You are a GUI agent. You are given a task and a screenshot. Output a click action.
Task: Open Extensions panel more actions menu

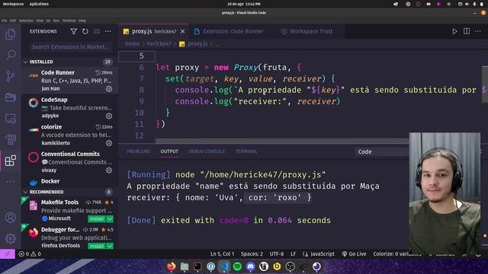point(108,31)
